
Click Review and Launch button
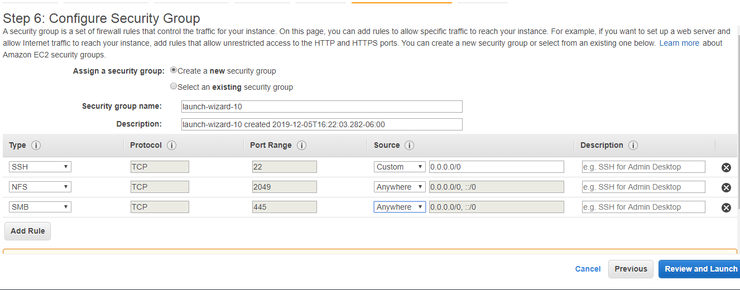coord(700,269)
